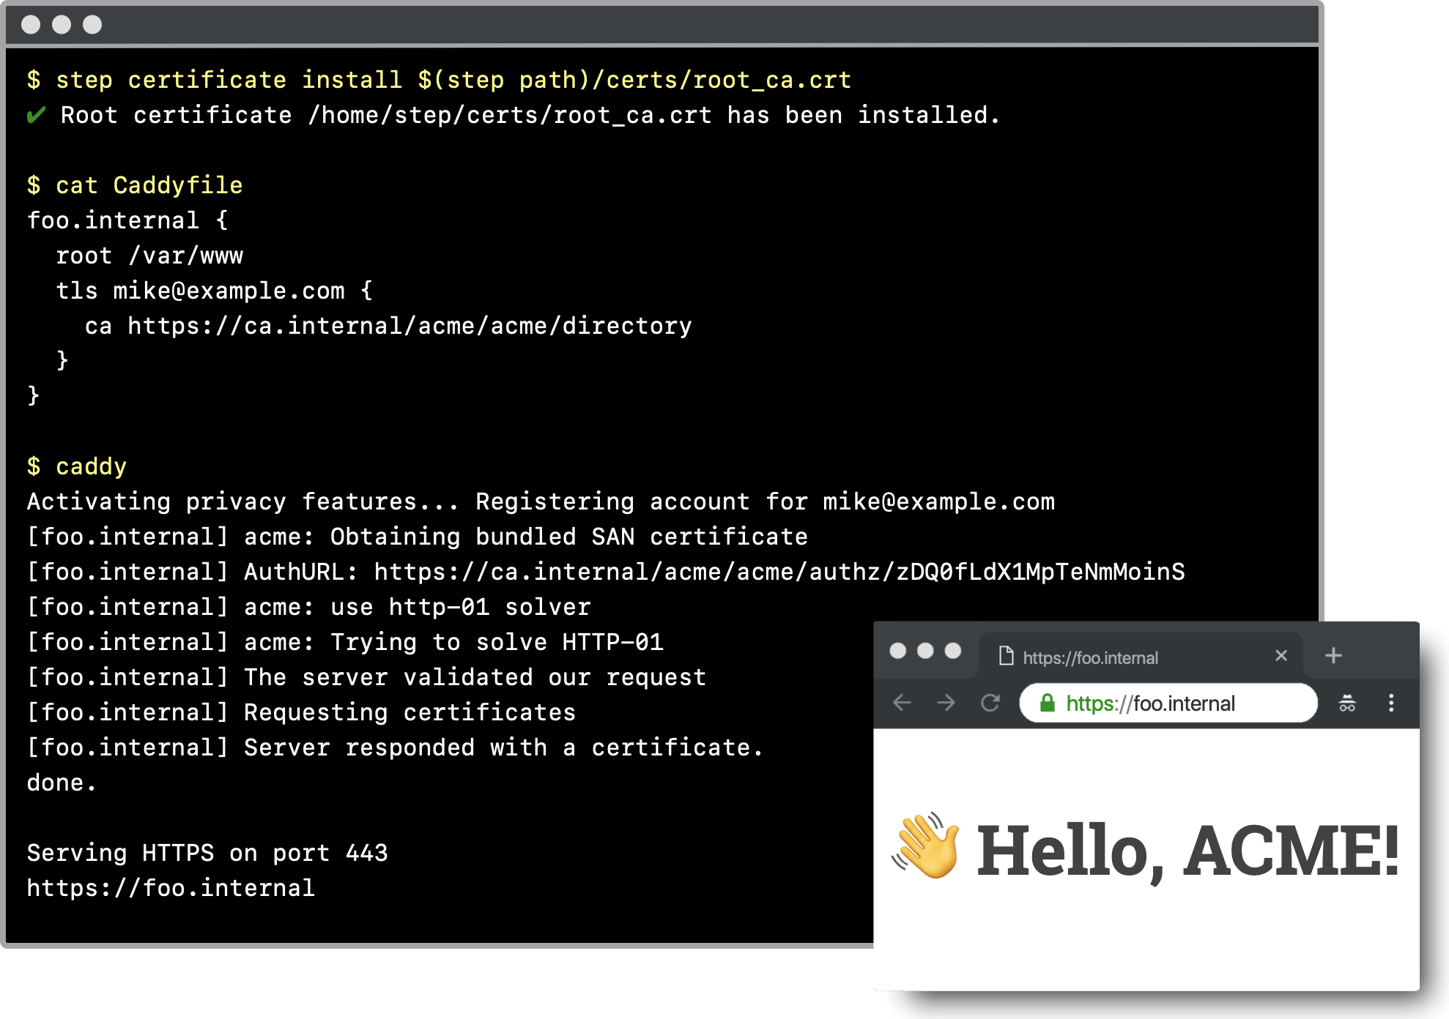
Task: Click the browser back arrow
Action: point(903,703)
